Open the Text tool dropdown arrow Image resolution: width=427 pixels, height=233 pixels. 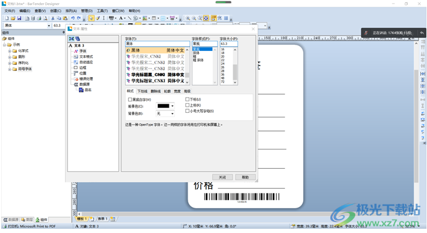[x=125, y=19]
